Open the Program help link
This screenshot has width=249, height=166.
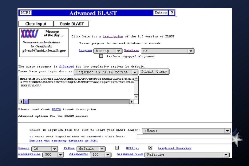[85, 50]
